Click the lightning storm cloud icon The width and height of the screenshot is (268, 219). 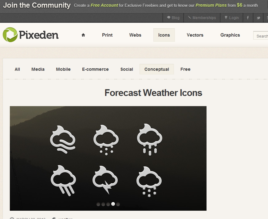[105, 180]
